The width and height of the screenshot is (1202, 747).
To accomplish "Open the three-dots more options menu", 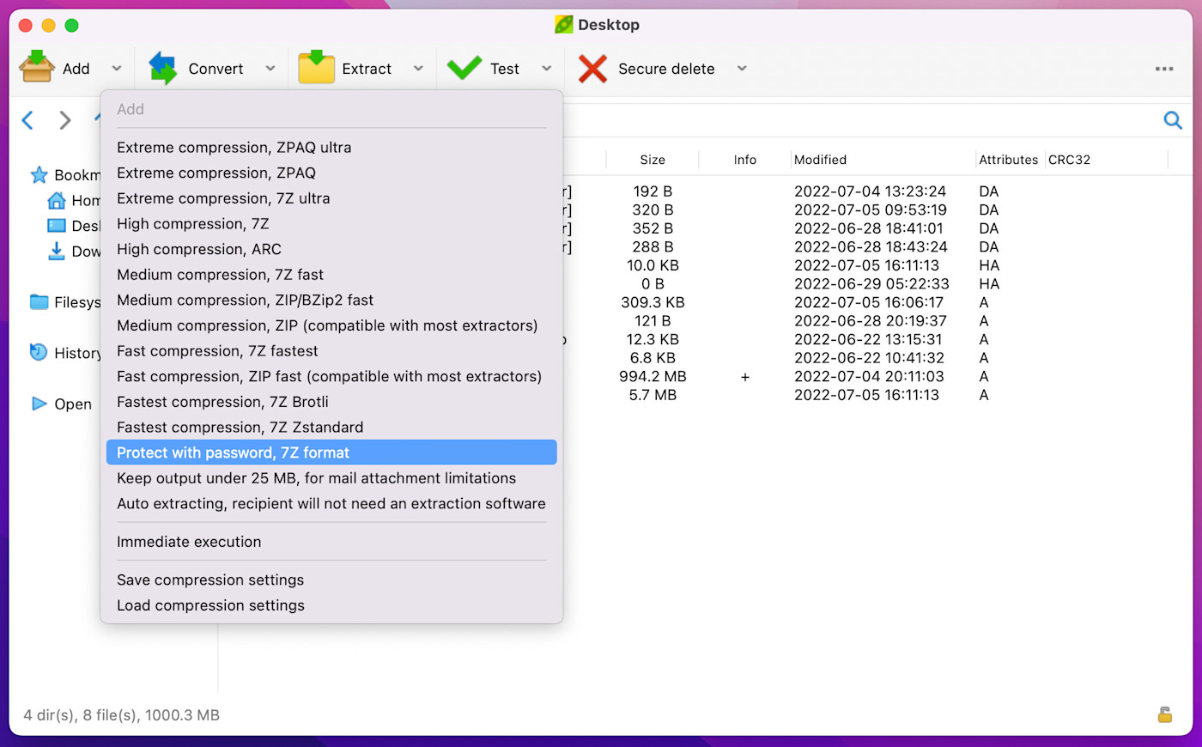I will click(x=1164, y=69).
